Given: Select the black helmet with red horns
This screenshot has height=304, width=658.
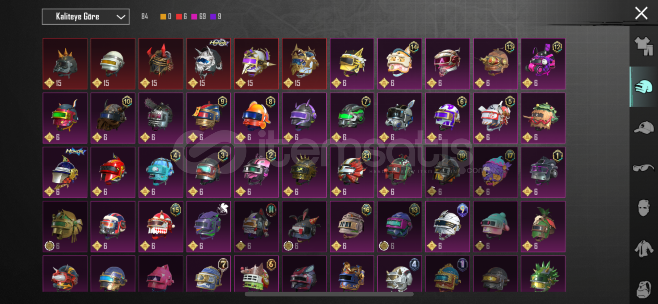Looking at the screenshot, I should click(161, 64).
